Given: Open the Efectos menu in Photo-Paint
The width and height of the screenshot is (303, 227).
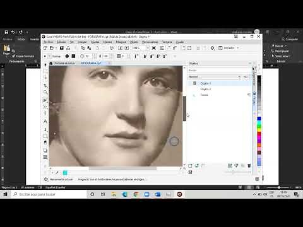Looking at the screenshot, I should pyautogui.click(x=107, y=42).
